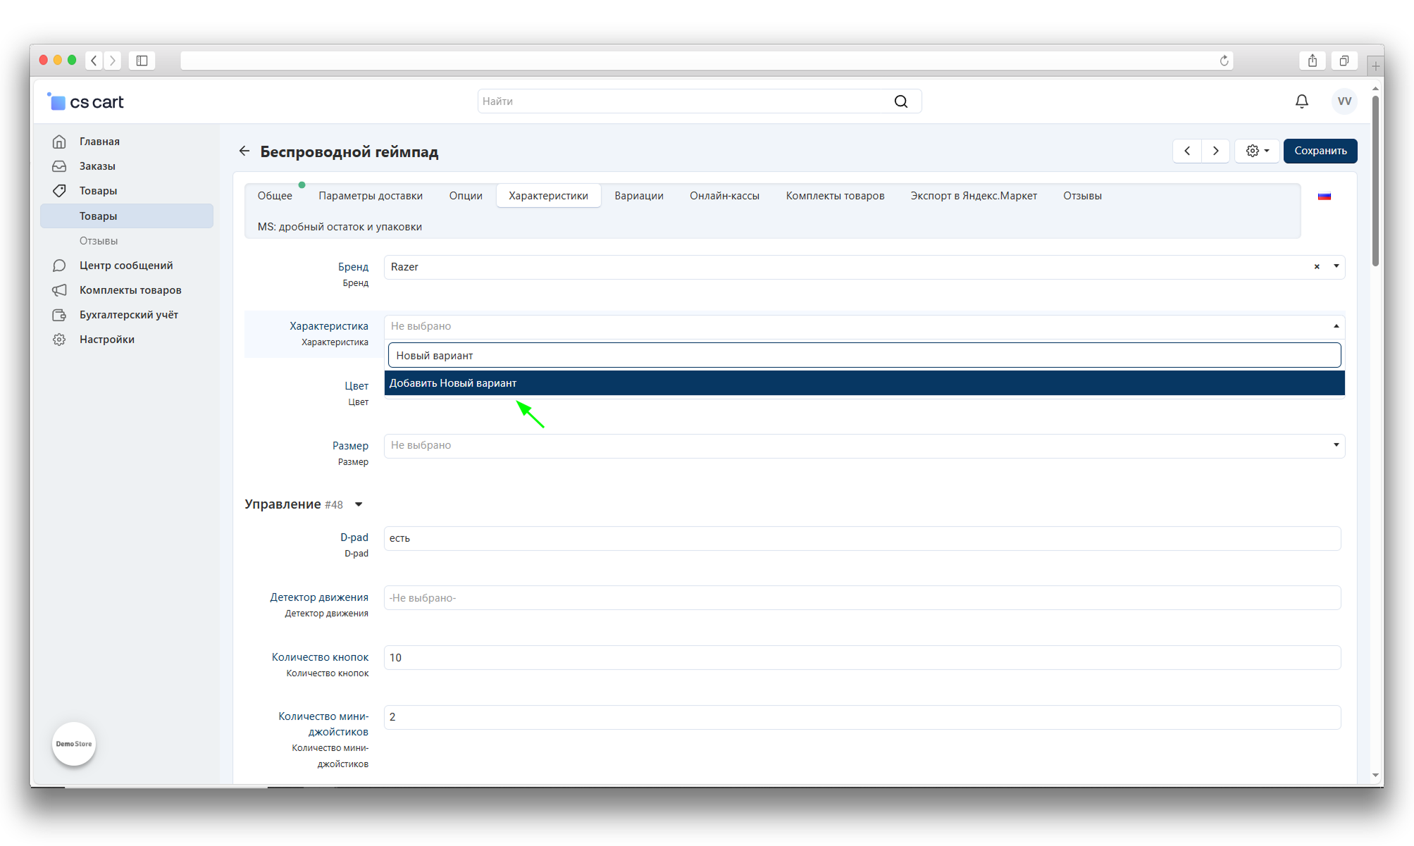1414x846 pixels.
Task: Open the VV user avatar menu
Action: (1344, 101)
